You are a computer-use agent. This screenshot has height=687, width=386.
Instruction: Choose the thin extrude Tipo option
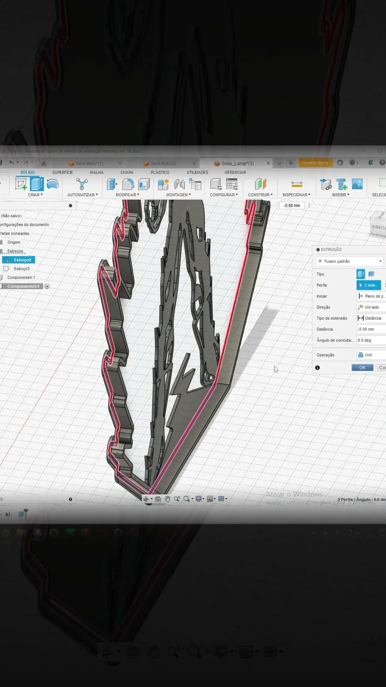(x=371, y=274)
